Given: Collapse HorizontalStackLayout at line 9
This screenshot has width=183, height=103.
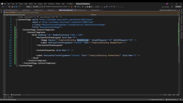Looking at the screenshot, I should coord(16,37).
